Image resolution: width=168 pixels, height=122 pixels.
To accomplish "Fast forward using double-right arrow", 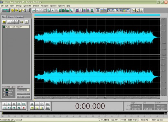I will 14,108.
